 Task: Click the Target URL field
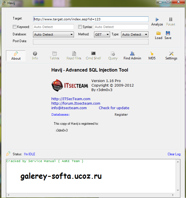91,19
